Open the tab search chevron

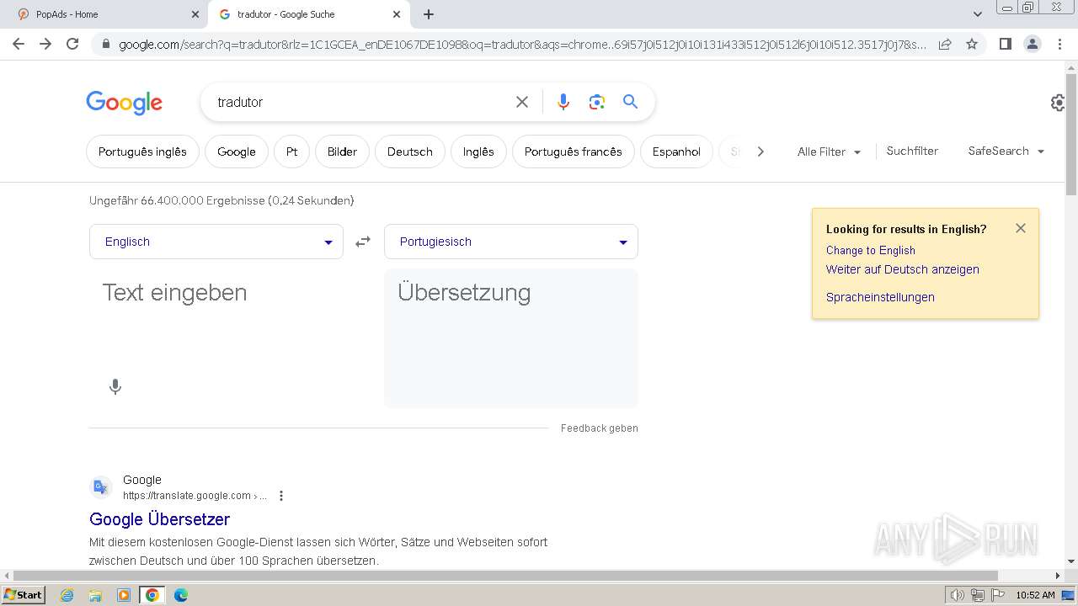tap(977, 14)
